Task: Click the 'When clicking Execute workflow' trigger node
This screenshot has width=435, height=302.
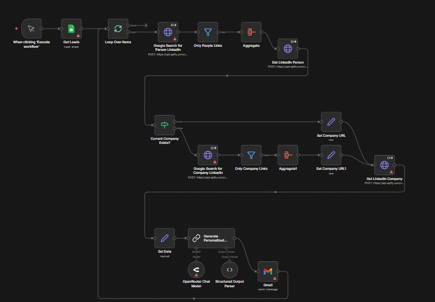Action: 32,29
